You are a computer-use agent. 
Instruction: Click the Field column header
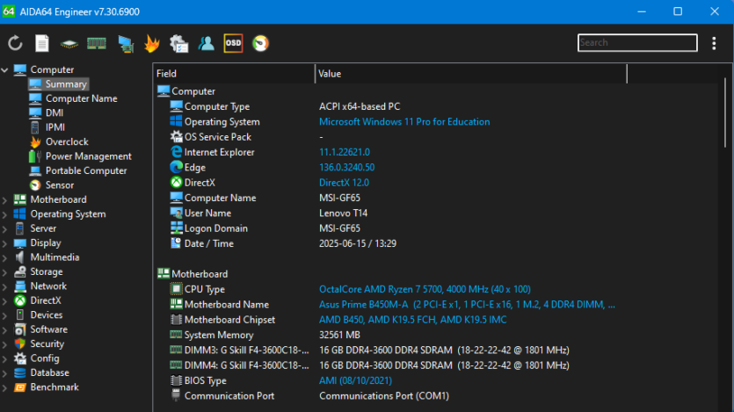[x=234, y=74]
